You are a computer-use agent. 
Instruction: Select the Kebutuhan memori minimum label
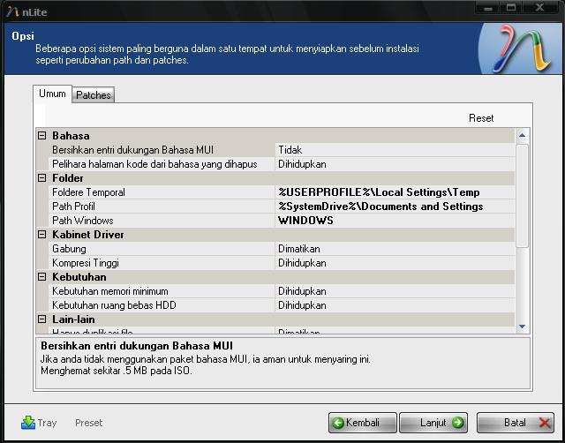click(110, 291)
